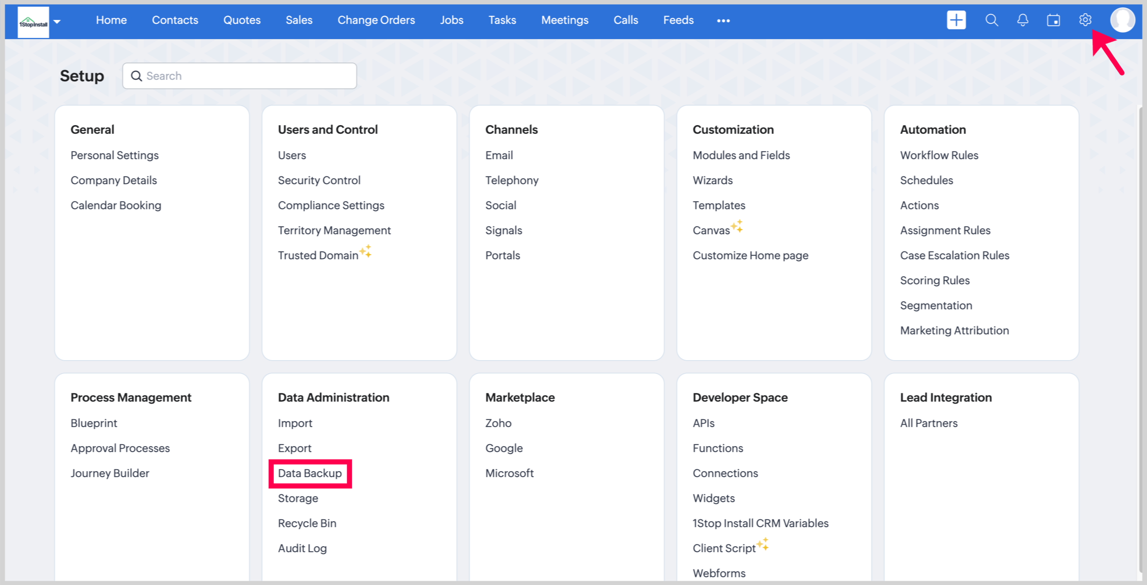Click the plus create-new icon
Image resolution: width=1147 pixels, height=585 pixels.
click(956, 20)
